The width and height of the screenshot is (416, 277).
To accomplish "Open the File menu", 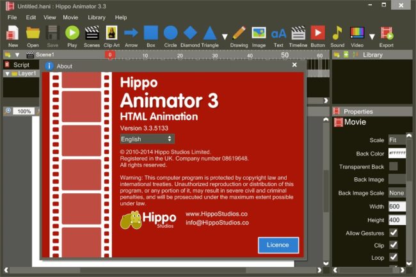I will [12, 17].
